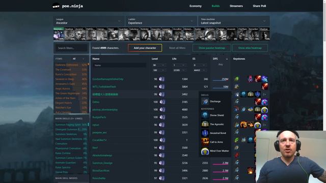326x183 pixels.
Task: Toggle the Occultist class filter thumbnail
Action: 178,34
